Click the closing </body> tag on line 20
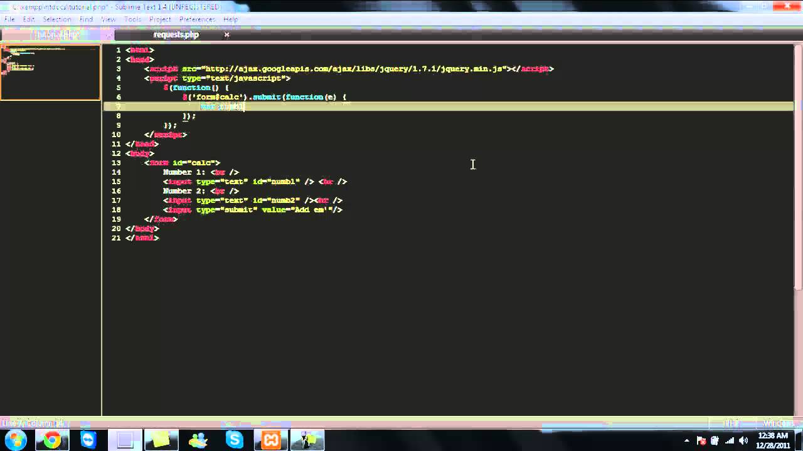 [142, 229]
